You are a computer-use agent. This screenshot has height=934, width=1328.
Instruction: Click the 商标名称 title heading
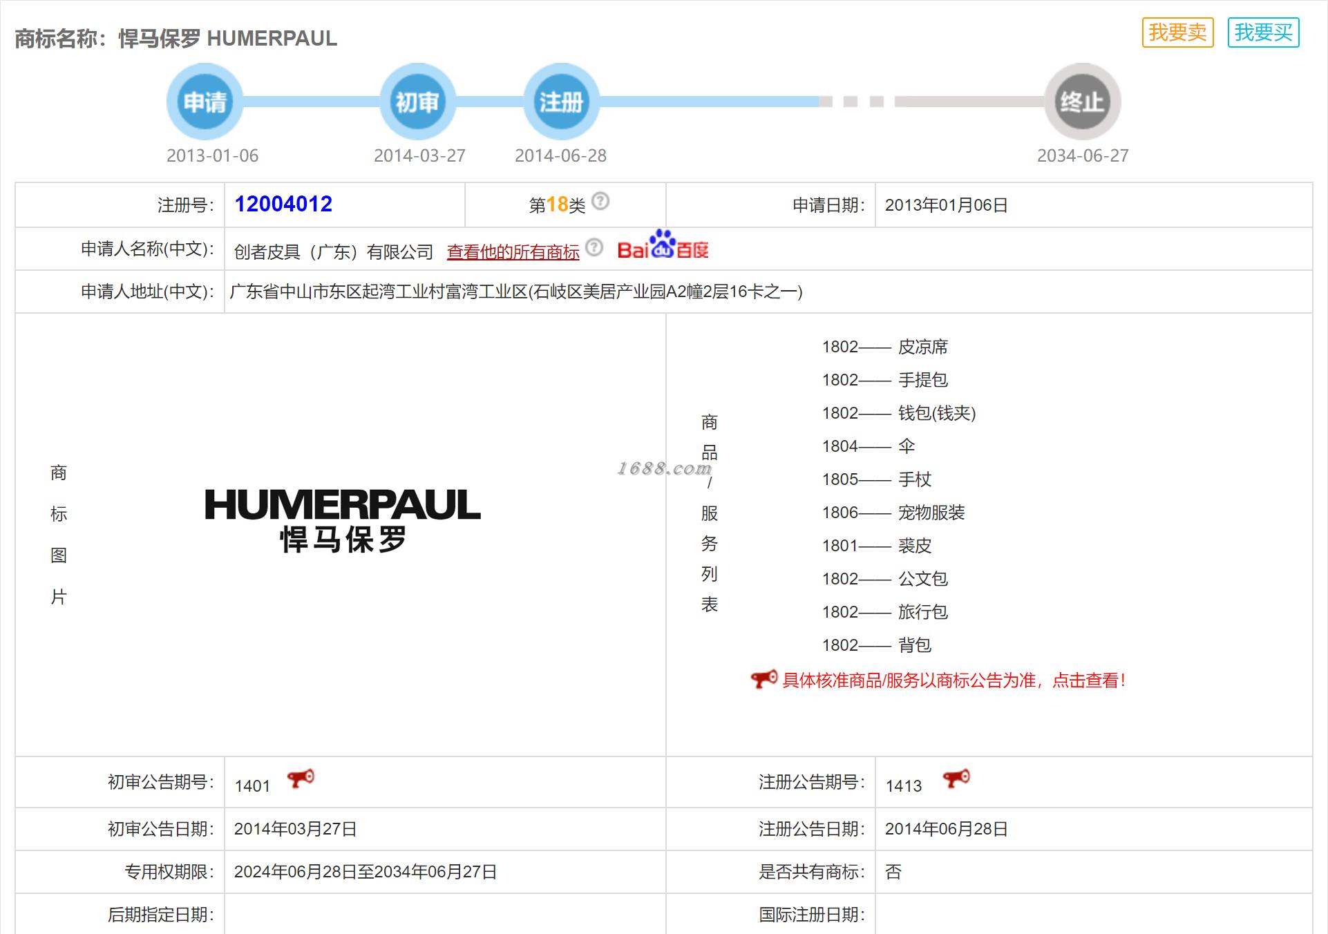[x=176, y=38]
